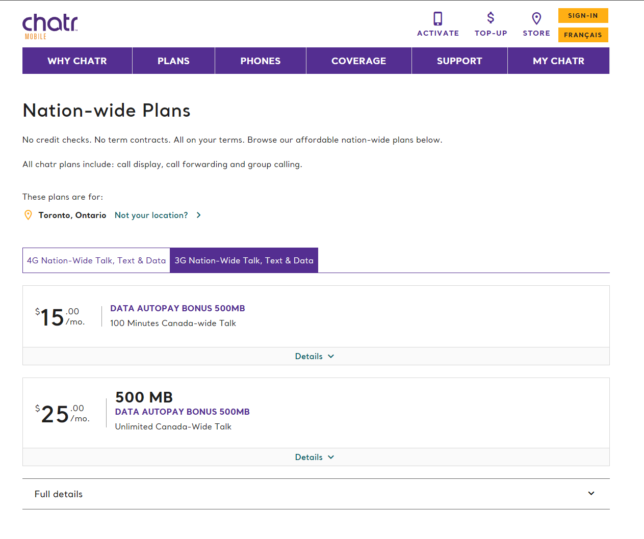644x539 pixels.
Task: Select 3G Nation-Wide Talk, Text & Data tab
Action: pyautogui.click(x=244, y=260)
